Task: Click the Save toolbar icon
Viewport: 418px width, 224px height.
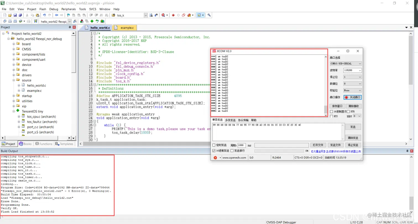Action: click(15, 15)
